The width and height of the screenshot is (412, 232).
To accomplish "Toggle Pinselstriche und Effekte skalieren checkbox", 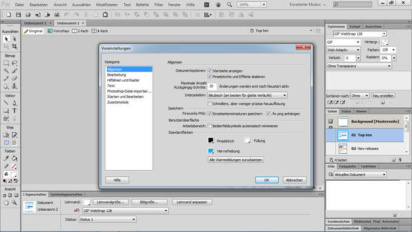I will (210, 77).
